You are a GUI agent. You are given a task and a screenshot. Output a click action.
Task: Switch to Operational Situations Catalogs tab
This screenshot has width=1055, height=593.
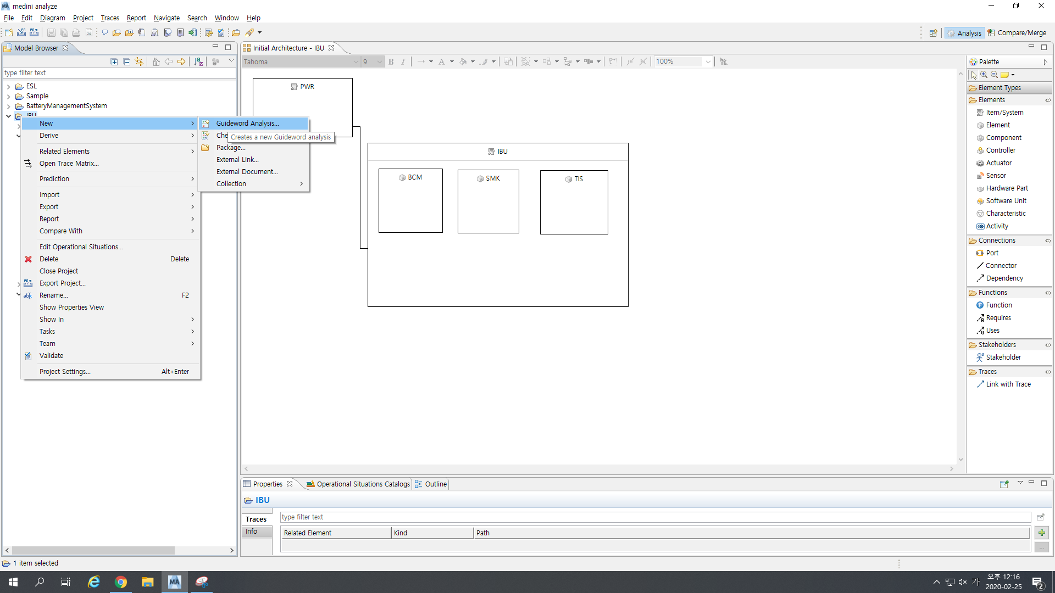(x=358, y=484)
